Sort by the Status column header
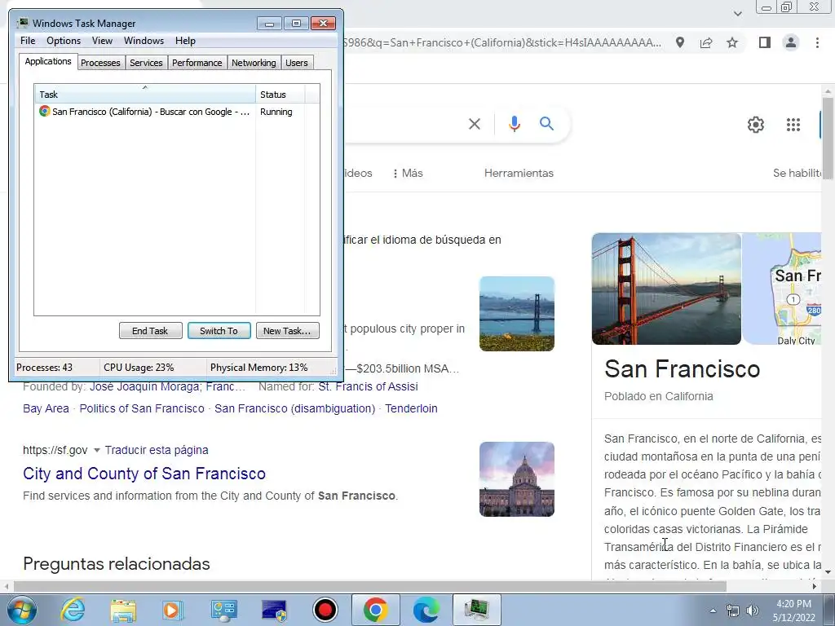This screenshot has width=835, height=626. (x=281, y=95)
